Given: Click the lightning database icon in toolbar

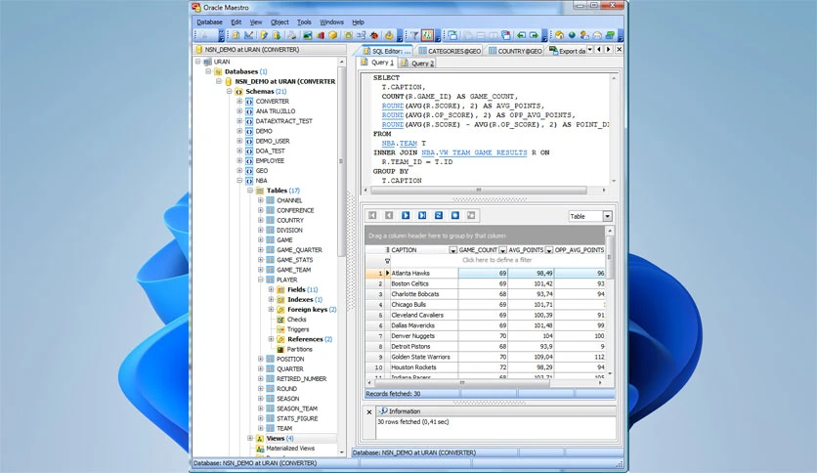Looking at the screenshot, I should pos(264,35).
